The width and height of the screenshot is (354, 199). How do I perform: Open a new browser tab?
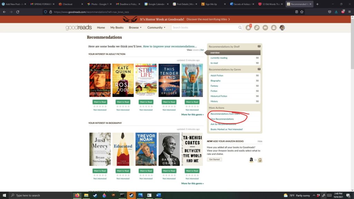coord(317,4)
